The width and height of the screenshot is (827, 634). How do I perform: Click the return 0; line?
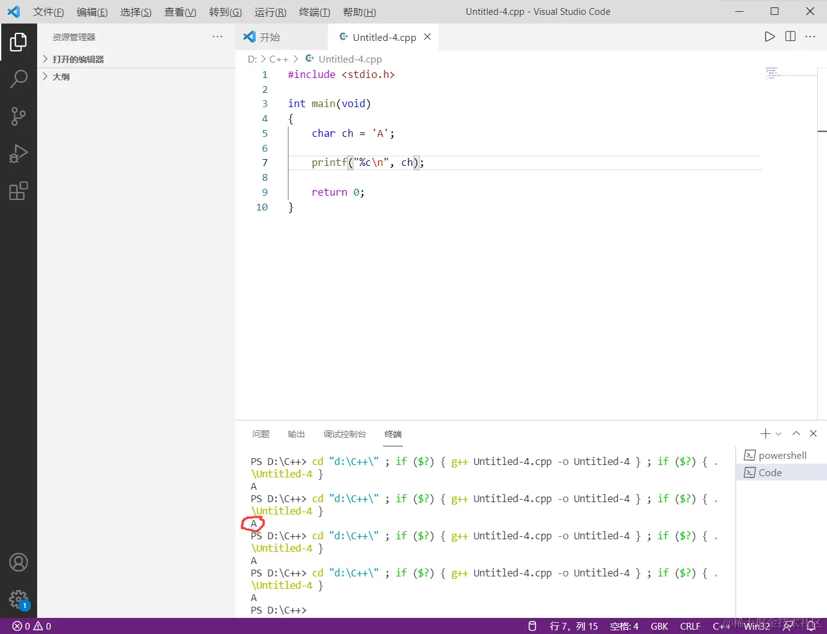point(338,192)
